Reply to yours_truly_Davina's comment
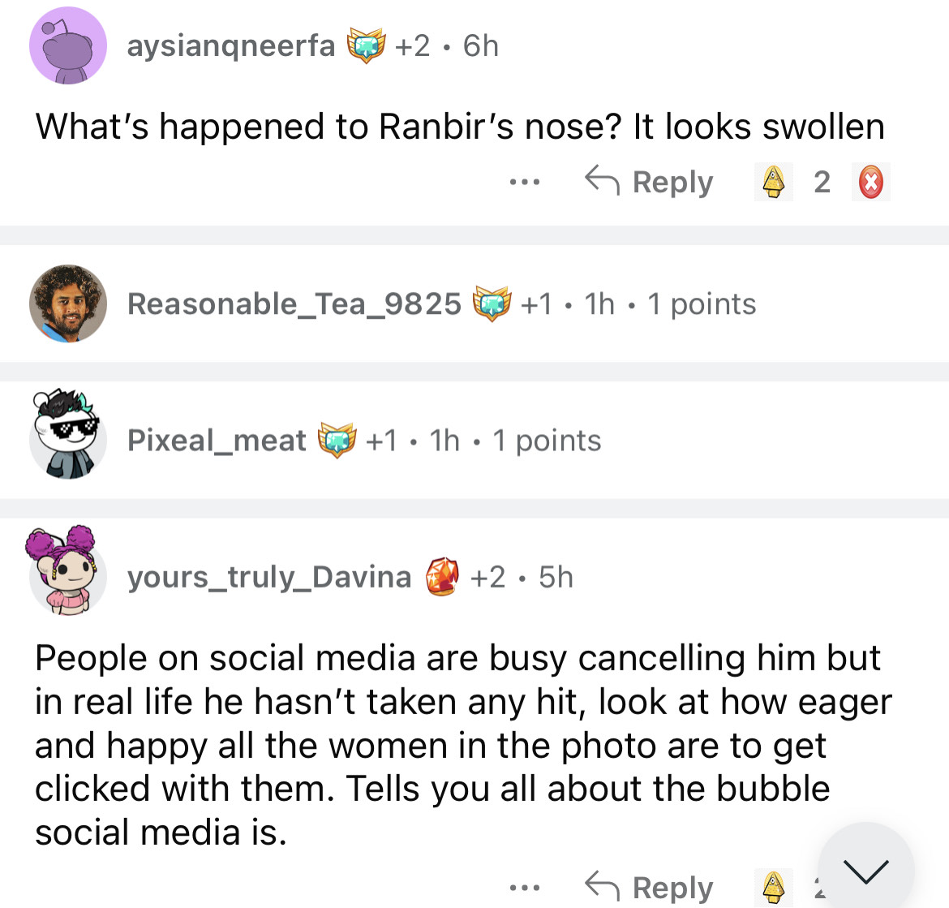Image resolution: width=949 pixels, height=908 pixels. 650,887
